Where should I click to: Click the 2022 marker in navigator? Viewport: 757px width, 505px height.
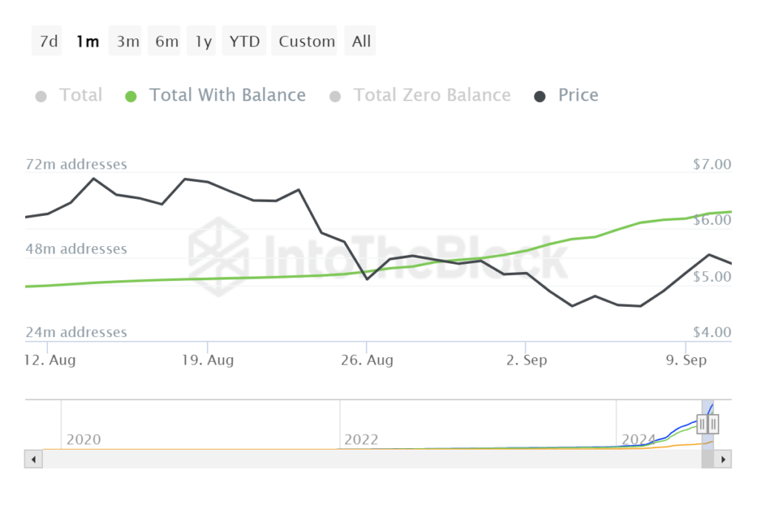361,439
